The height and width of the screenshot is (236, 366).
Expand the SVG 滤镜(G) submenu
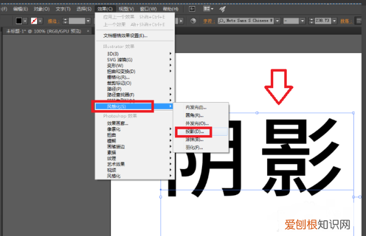(135, 60)
